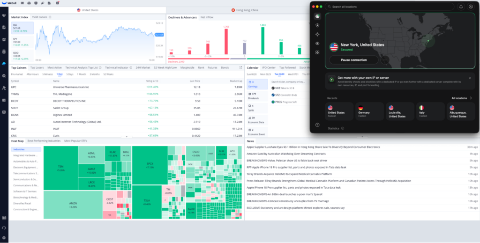Pause the VPN connection
Screen dimensions: 480x243
pos(353,60)
